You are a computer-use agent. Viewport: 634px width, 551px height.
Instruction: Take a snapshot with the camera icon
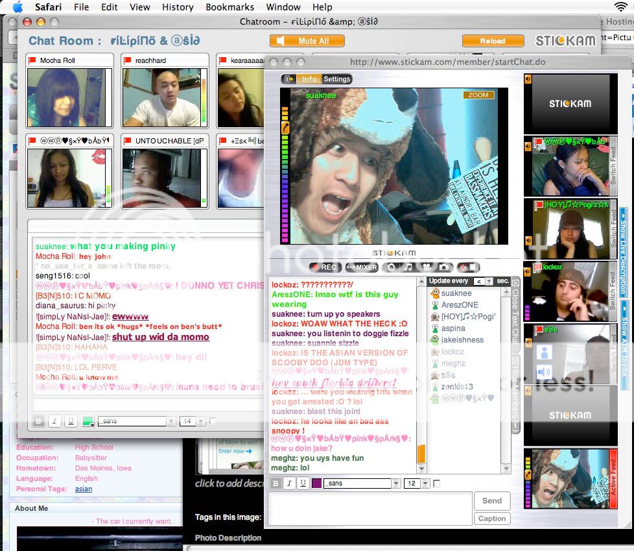tap(445, 267)
